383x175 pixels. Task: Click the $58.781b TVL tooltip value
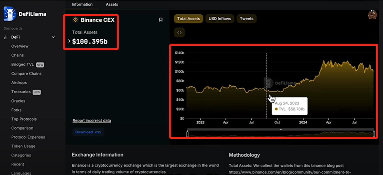pyautogui.click(x=296, y=109)
